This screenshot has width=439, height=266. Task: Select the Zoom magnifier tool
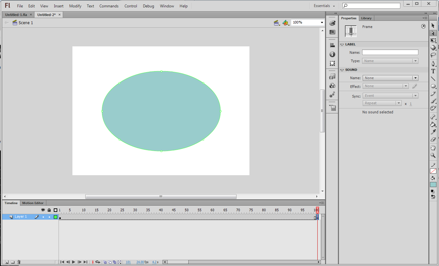433,155
